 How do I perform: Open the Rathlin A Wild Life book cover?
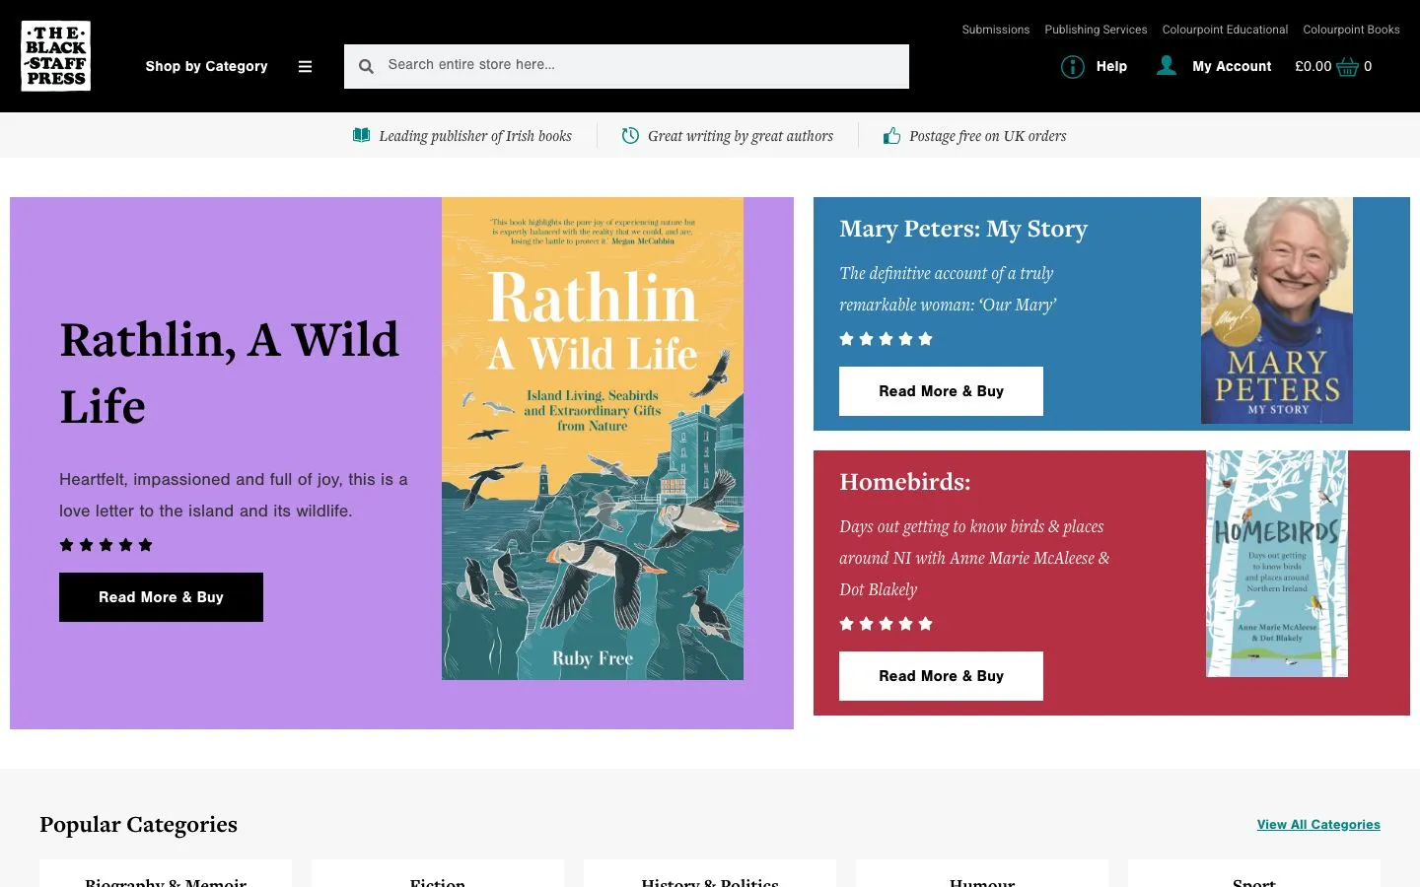(593, 439)
